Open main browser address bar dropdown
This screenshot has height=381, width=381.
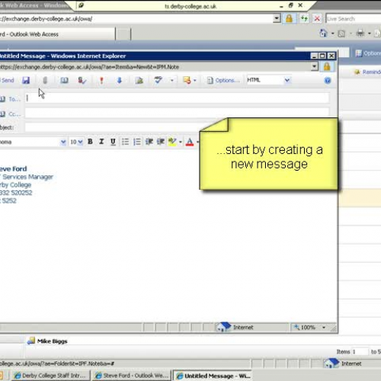pyautogui.click(x=277, y=18)
